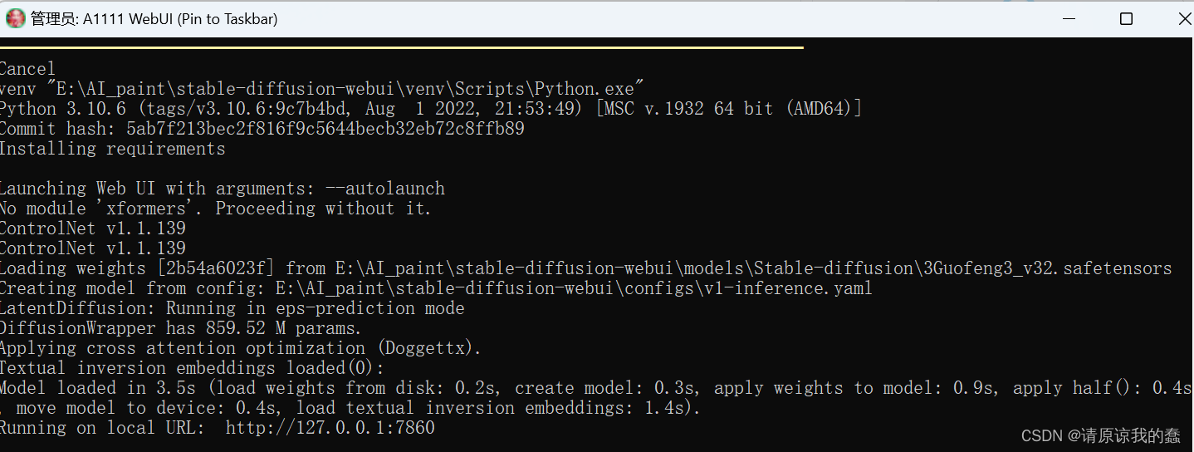This screenshot has height=452, width=1194.
Task: Click "Applying cross attention optimization (Doggettx)" line
Action: [241, 347]
